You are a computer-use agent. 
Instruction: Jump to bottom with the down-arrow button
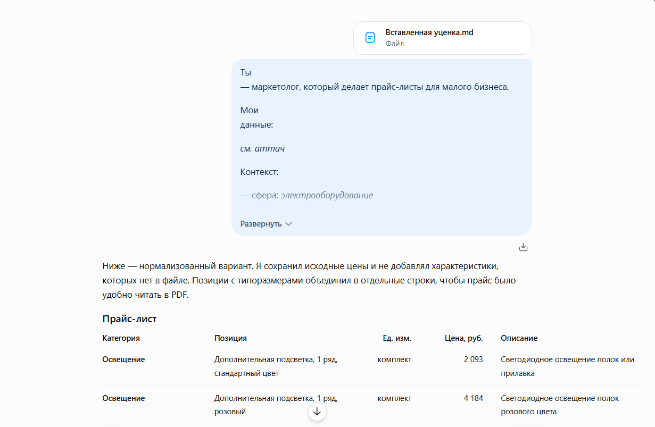(317, 412)
